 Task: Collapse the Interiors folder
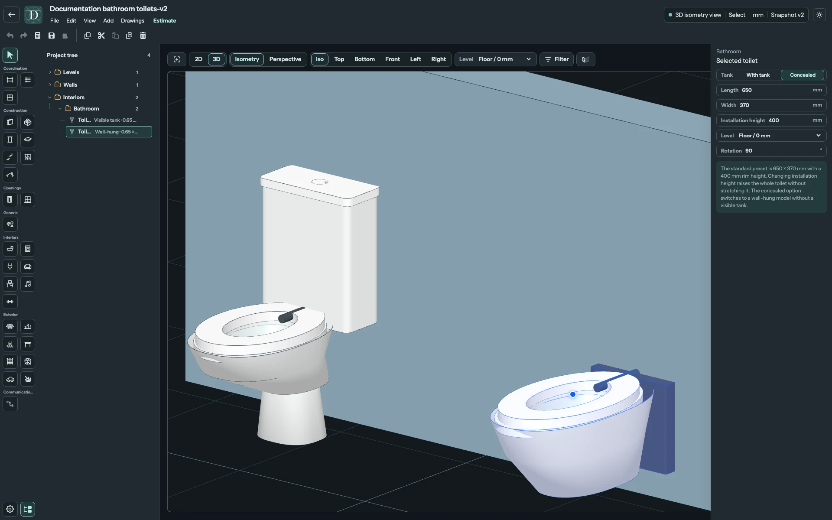point(50,97)
